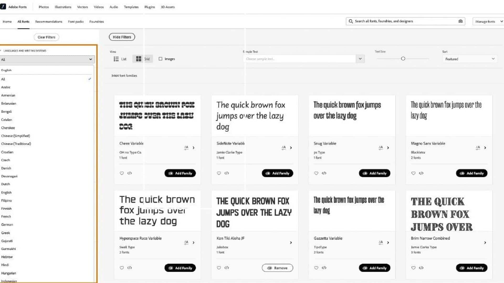Select the List view icon

click(x=116, y=59)
